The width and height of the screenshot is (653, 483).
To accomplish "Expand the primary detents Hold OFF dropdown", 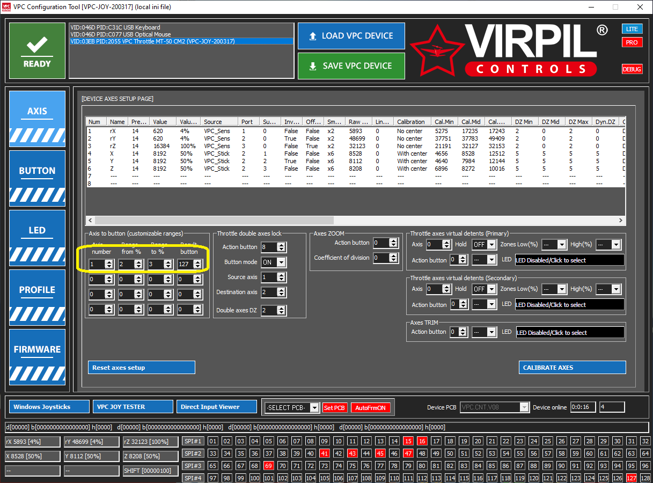I will tap(485, 244).
